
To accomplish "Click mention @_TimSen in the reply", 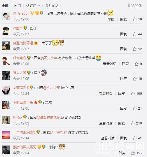I will 59,132.
